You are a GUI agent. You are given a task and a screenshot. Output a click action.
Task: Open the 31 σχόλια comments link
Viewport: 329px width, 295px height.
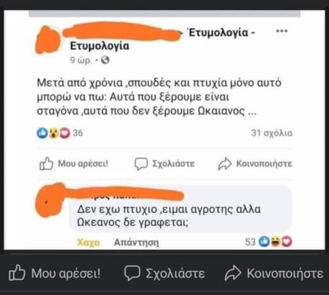click(x=272, y=133)
